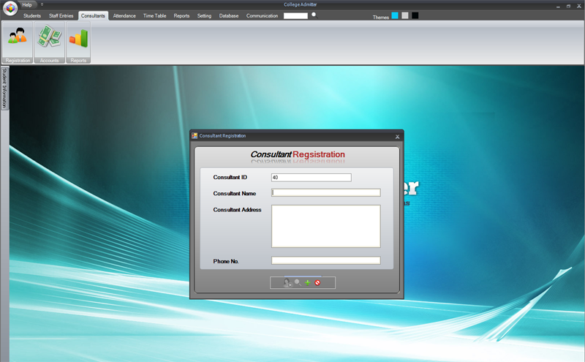585x362 pixels.
Task: Expand the quick access dropdown arrow
Action: click(x=42, y=4)
